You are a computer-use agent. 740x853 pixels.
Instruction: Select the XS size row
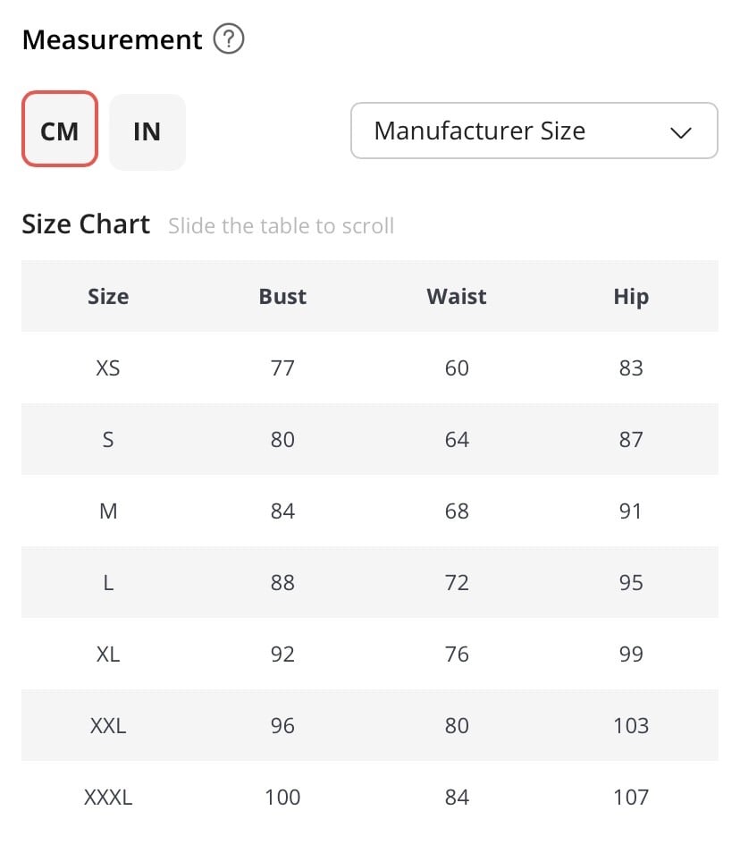click(370, 367)
